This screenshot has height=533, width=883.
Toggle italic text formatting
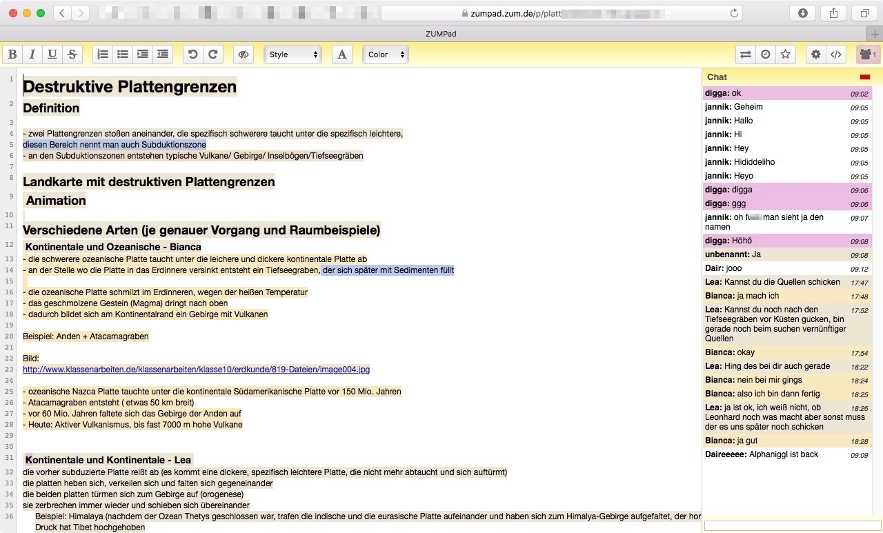(x=32, y=54)
